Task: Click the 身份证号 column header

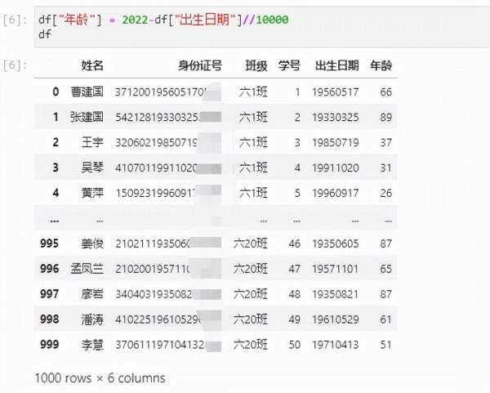Action: (200, 65)
